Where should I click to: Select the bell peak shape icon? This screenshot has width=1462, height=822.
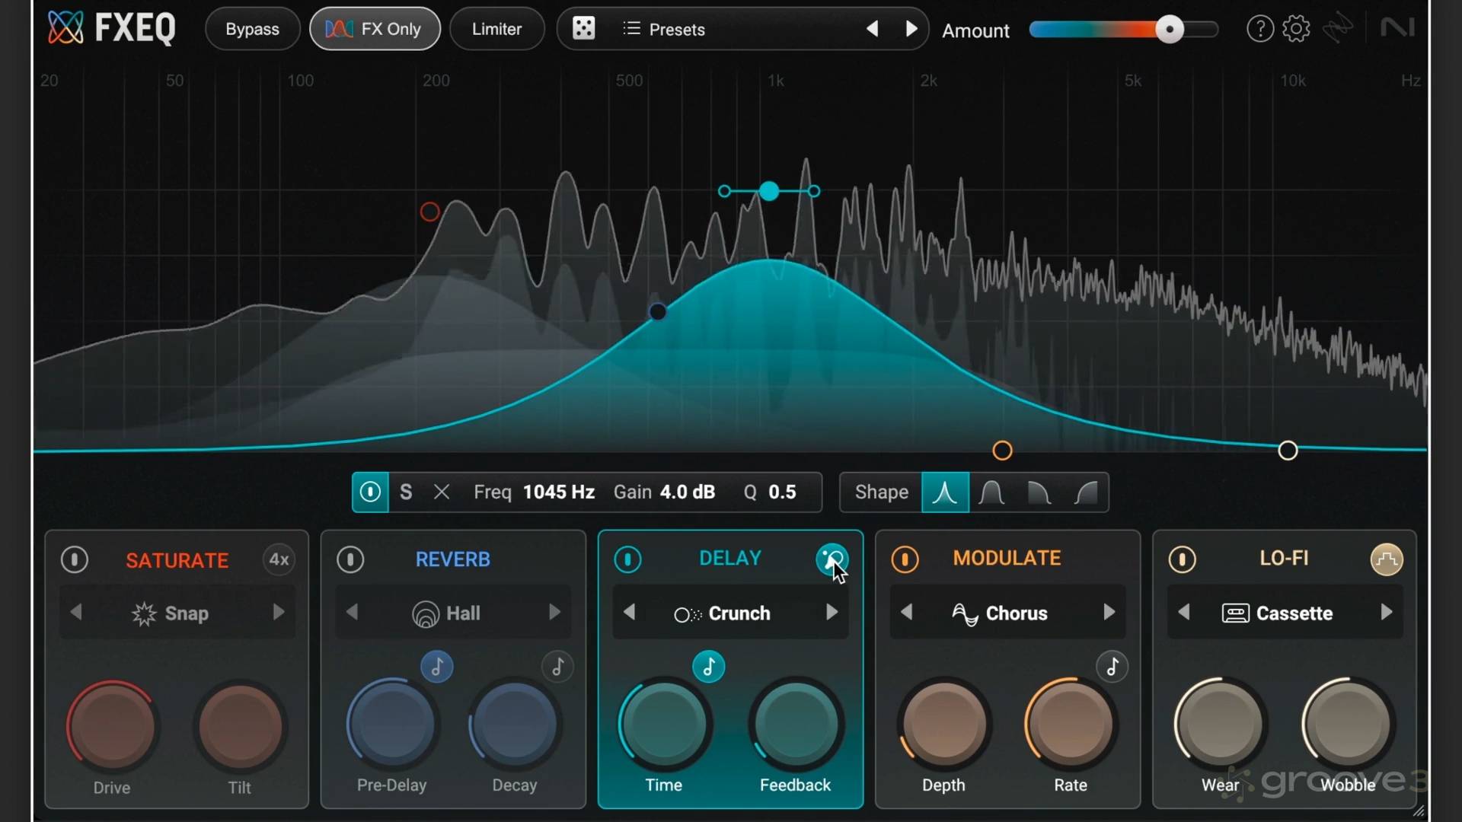tap(945, 492)
